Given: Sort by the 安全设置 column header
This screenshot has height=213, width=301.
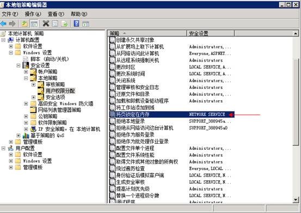Looking at the screenshot, I should 210,33.
